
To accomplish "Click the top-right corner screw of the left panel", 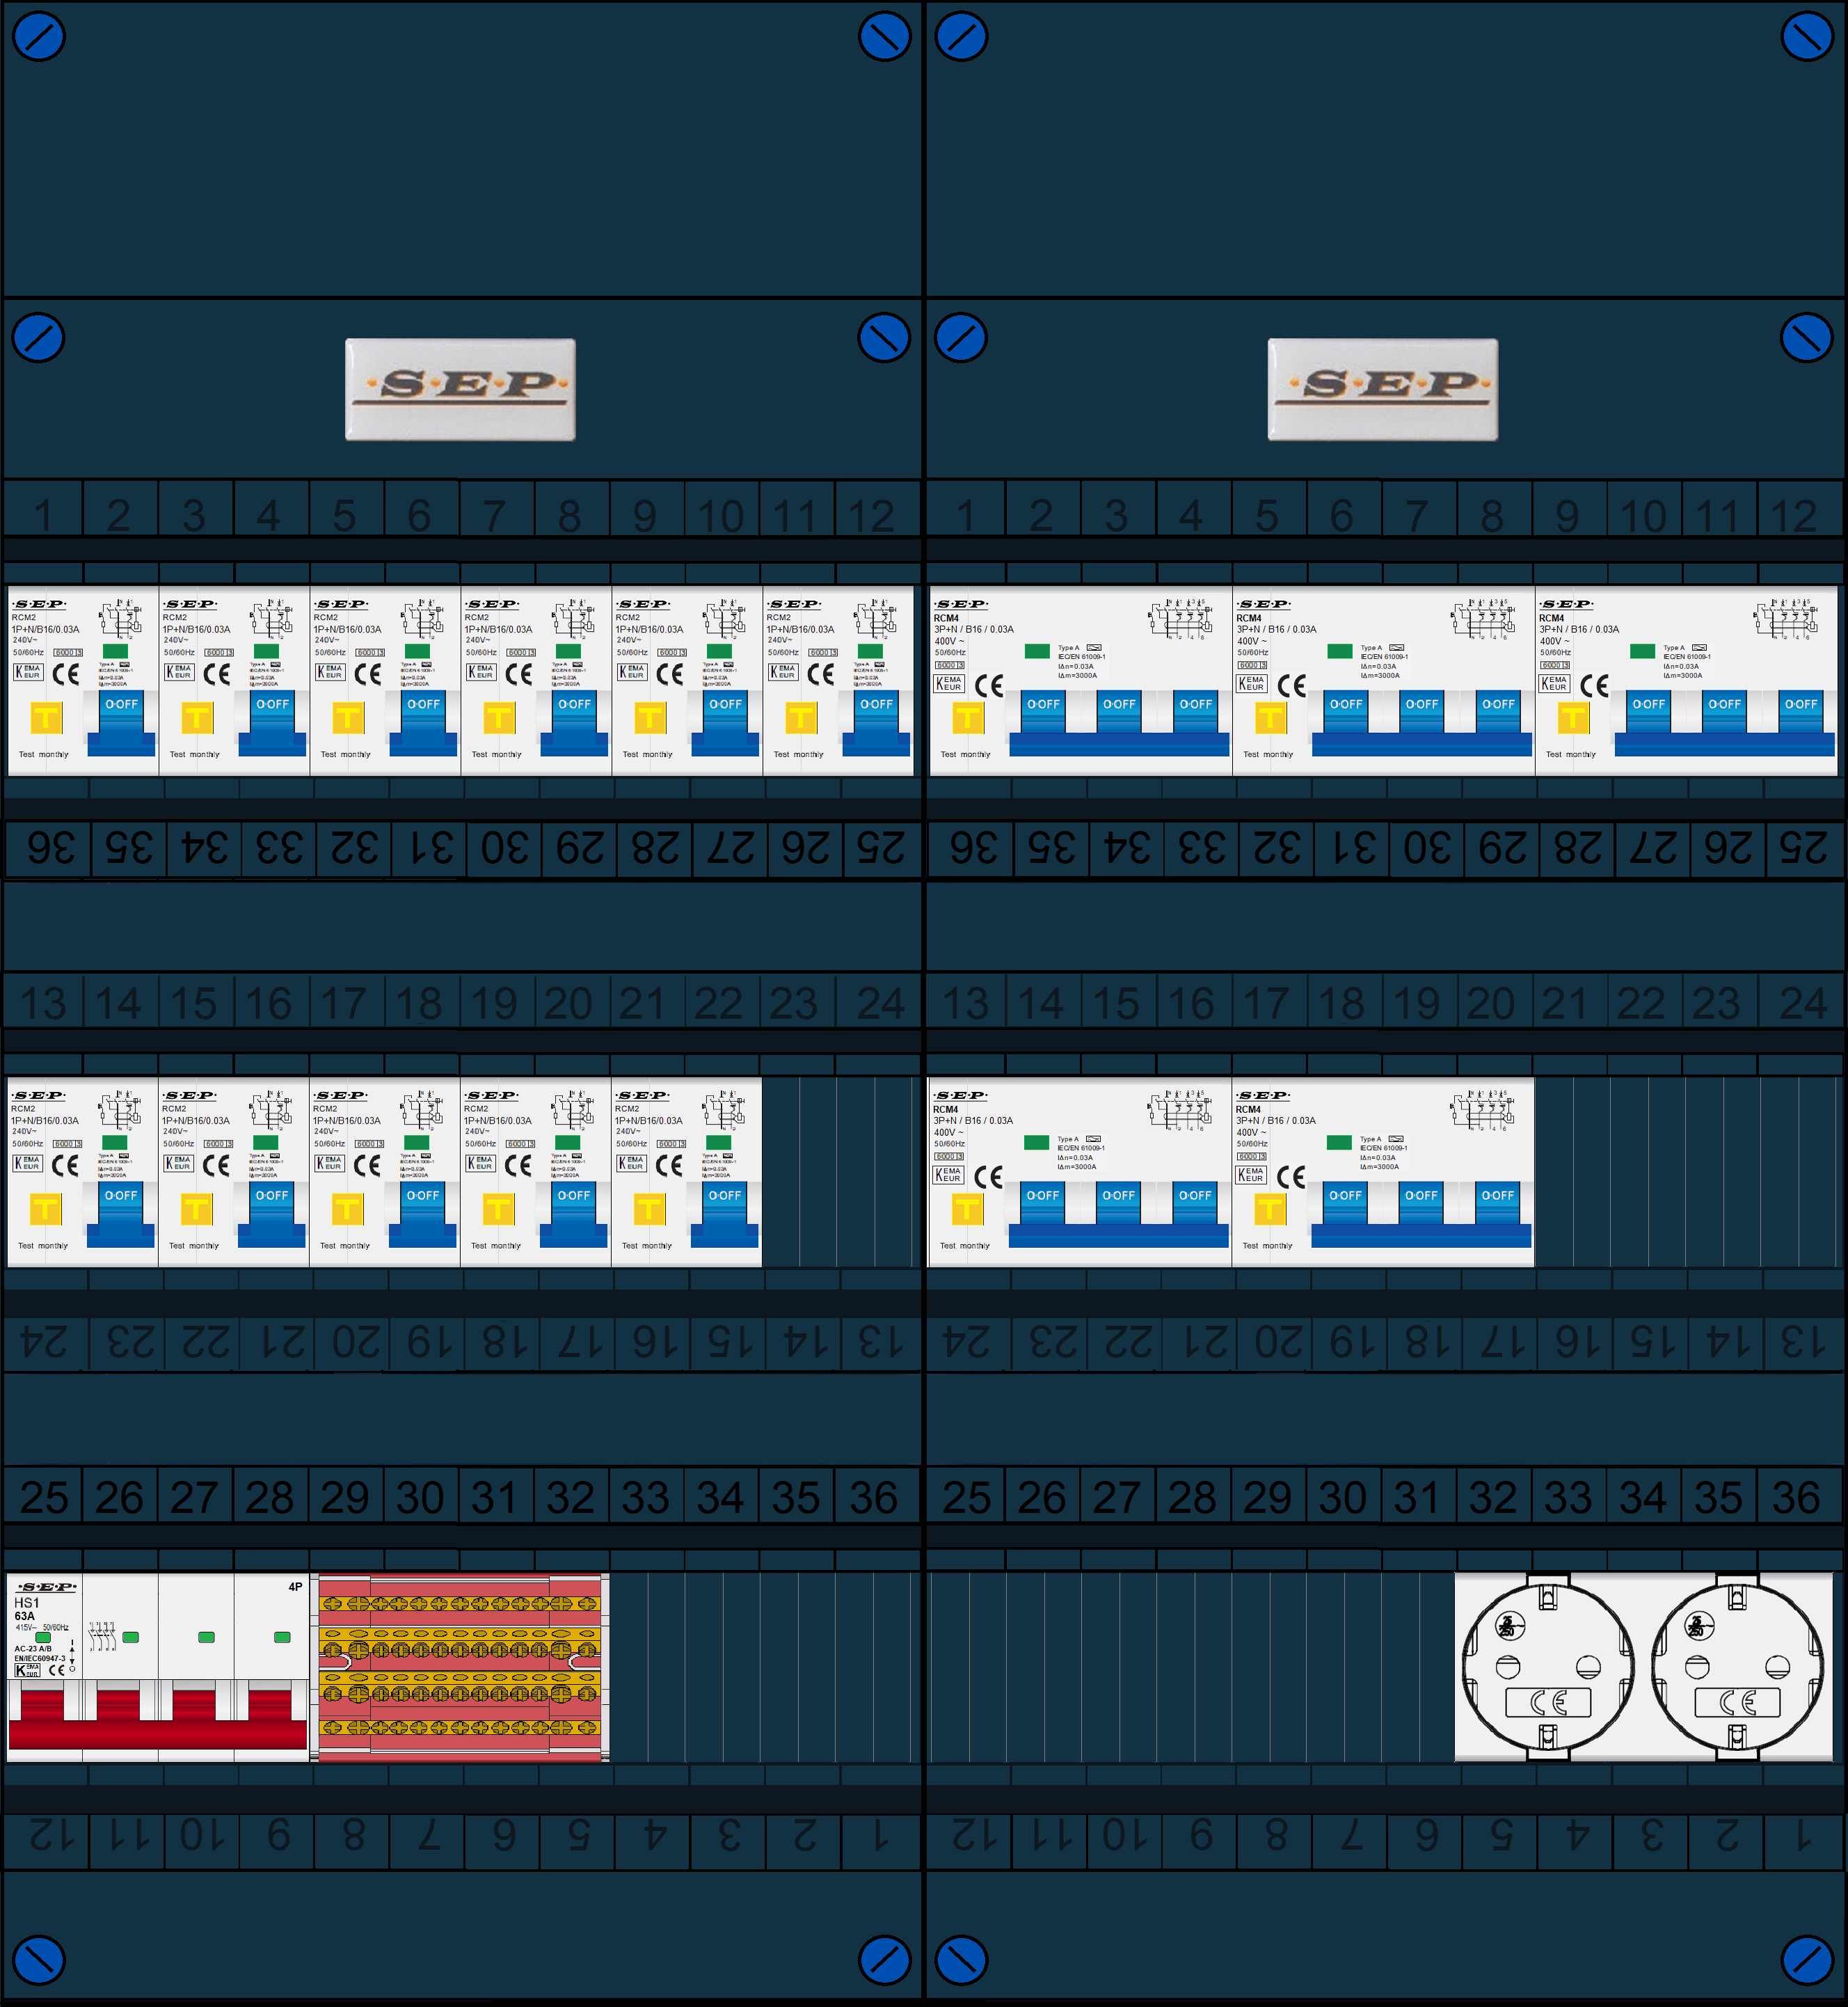I will pyautogui.click(x=884, y=36).
